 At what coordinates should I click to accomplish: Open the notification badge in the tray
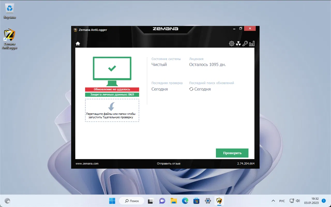click(x=323, y=201)
